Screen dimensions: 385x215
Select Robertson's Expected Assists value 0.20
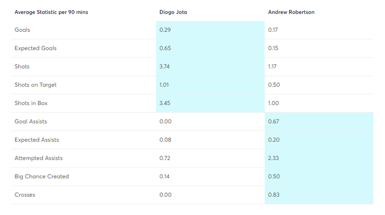pos(274,140)
